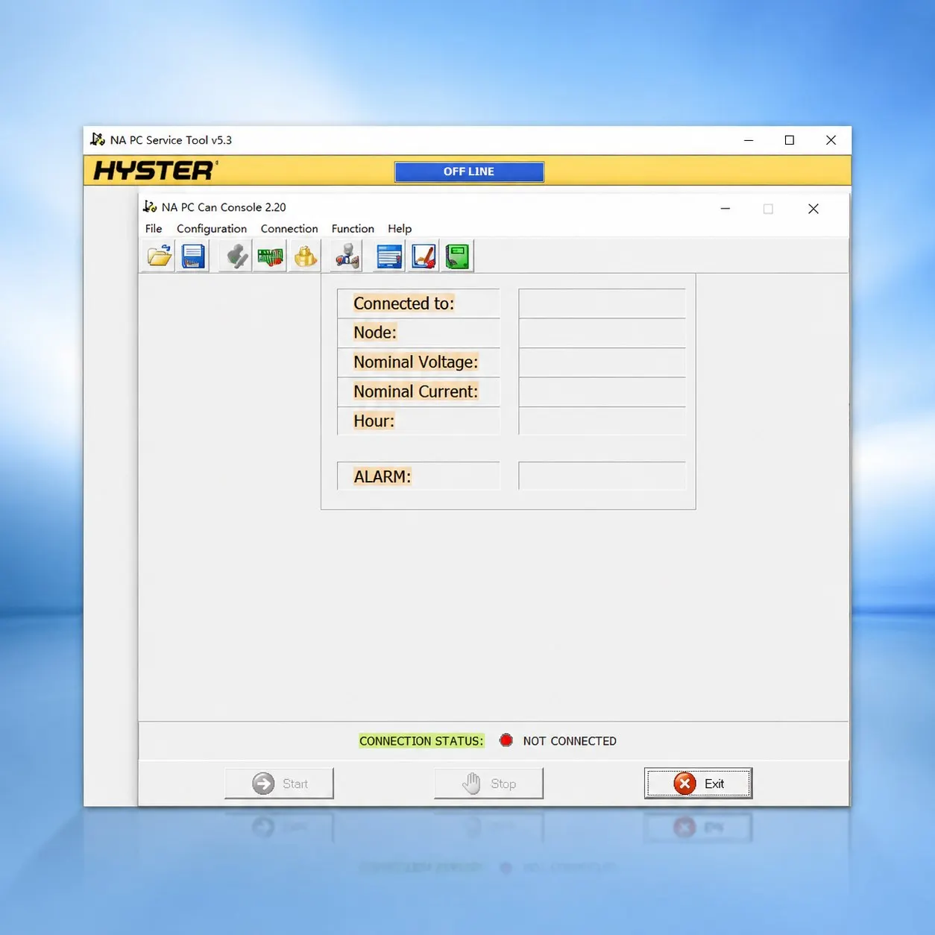The height and width of the screenshot is (935, 935).
Task: Click the yellow hard hat toolbar icon
Action: [305, 256]
